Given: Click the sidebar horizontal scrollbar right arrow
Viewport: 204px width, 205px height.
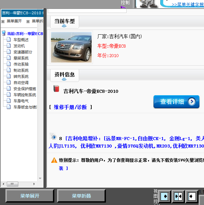Looking at the screenshot, I should 34,184.
